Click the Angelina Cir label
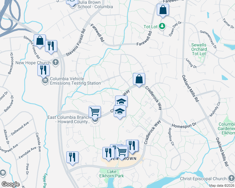Image resolution: width=235 pixels, height=188 pixels. coord(171,137)
